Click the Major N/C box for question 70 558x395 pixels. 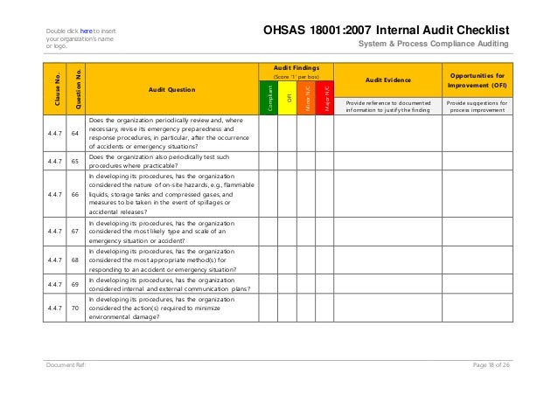(x=324, y=308)
